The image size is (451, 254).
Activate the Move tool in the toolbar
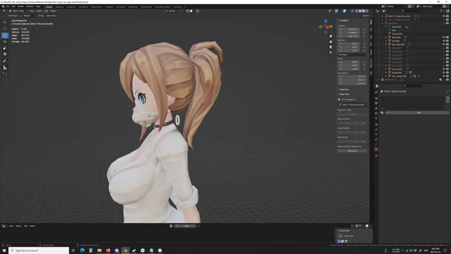[5, 36]
